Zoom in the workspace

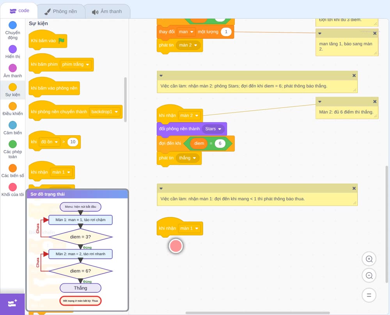click(369, 259)
